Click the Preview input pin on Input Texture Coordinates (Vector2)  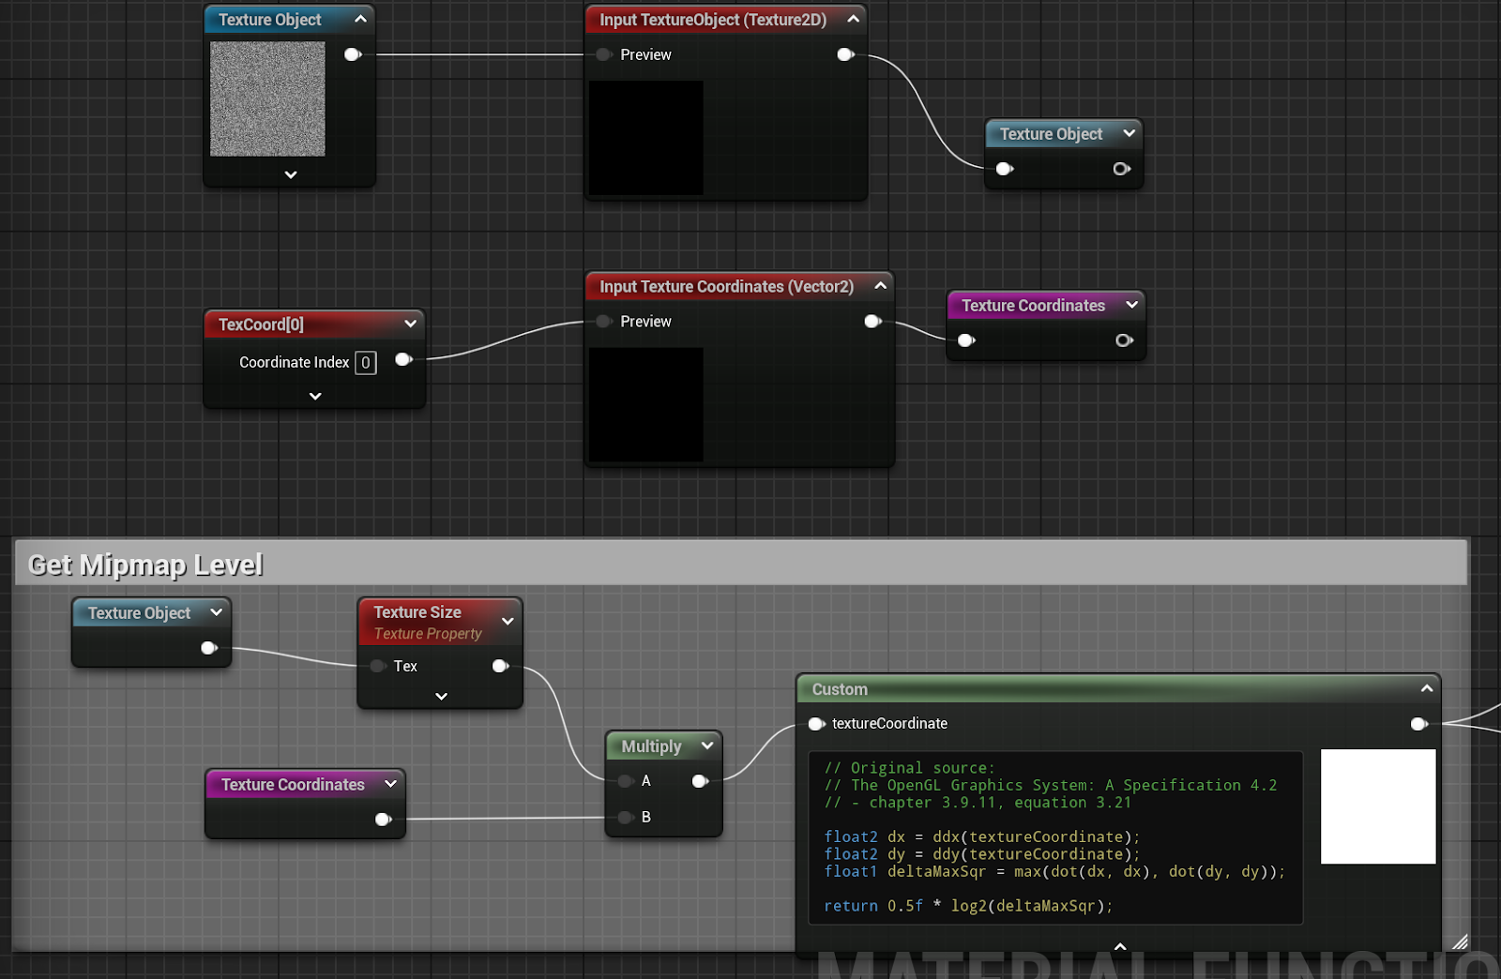(x=604, y=322)
